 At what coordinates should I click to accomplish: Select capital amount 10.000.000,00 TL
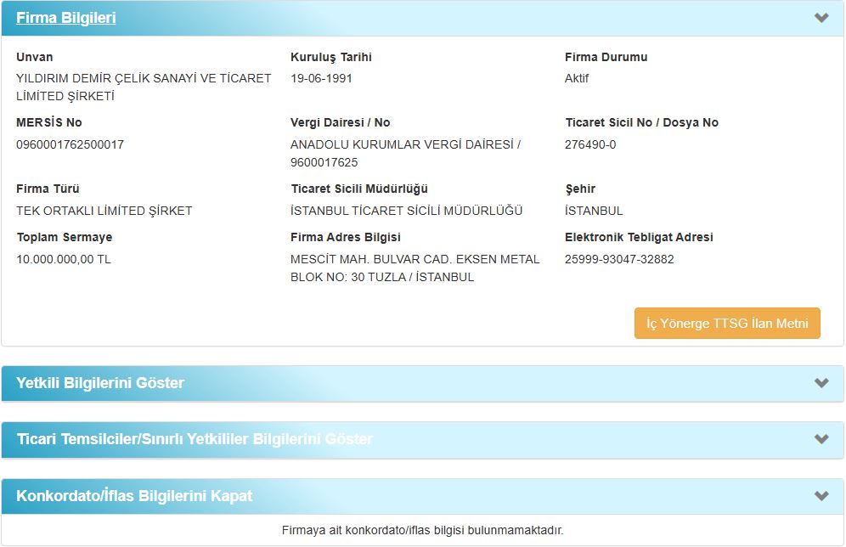[x=64, y=259]
